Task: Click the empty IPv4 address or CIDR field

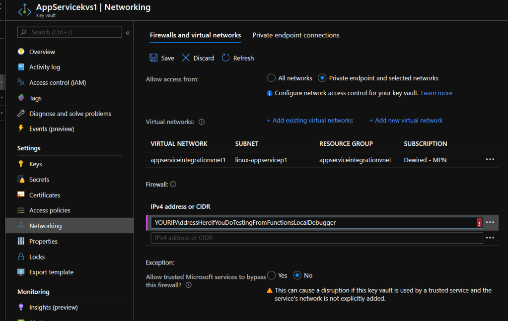Action: [x=316, y=238]
